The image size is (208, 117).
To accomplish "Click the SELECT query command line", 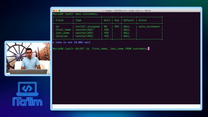I will 100,49.
